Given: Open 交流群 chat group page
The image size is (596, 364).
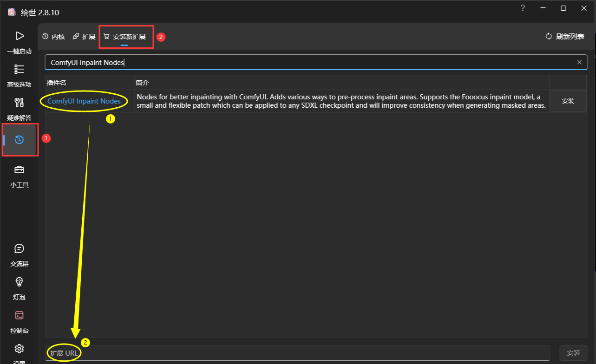Looking at the screenshot, I should 19,255.
